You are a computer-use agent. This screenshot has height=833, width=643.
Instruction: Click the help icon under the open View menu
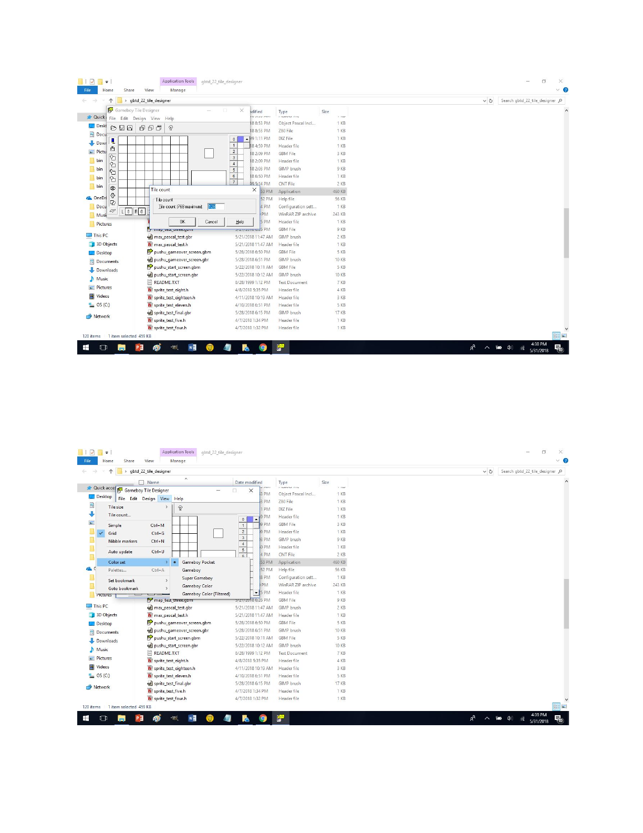180,508
